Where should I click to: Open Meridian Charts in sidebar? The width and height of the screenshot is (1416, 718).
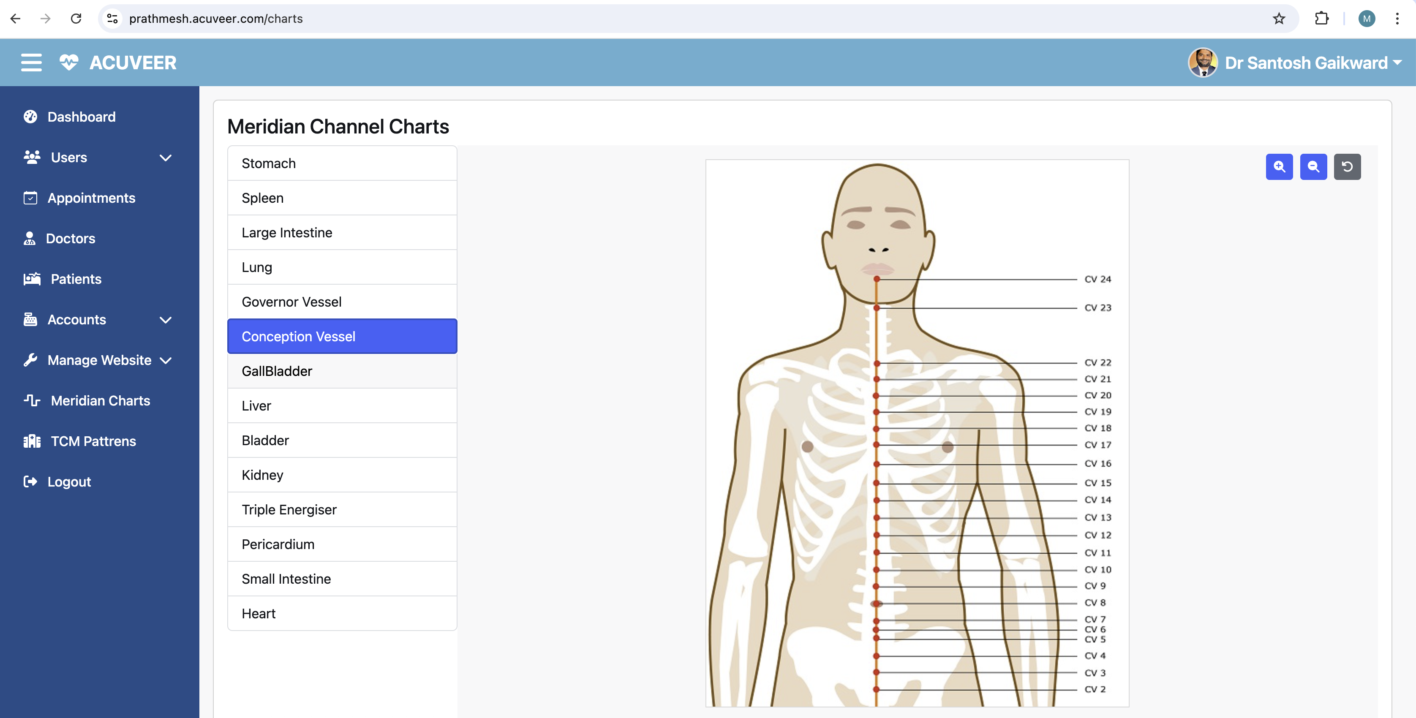coord(100,401)
